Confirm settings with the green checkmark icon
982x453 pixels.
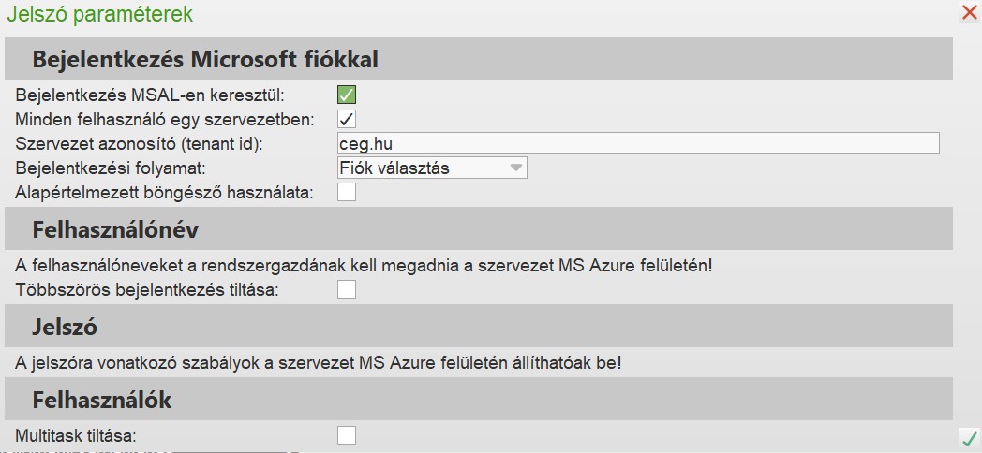pyautogui.click(x=970, y=437)
